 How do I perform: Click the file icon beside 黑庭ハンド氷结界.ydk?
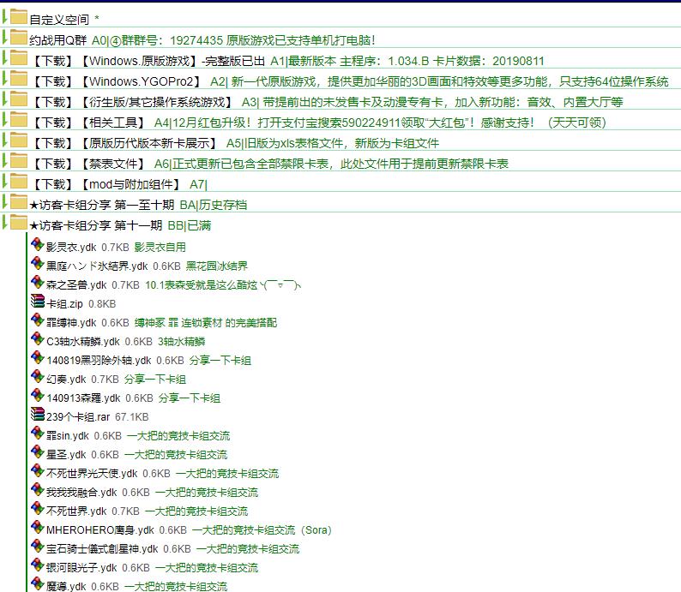click(x=38, y=263)
